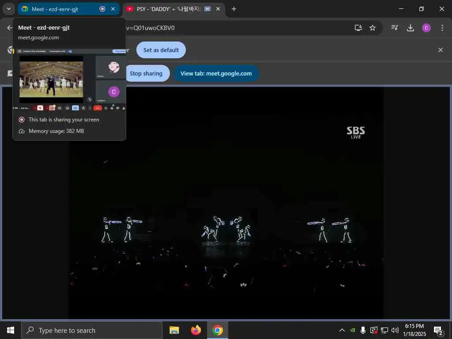Open the notification center icon
Image resolution: width=452 pixels, height=339 pixels.
(x=438, y=330)
